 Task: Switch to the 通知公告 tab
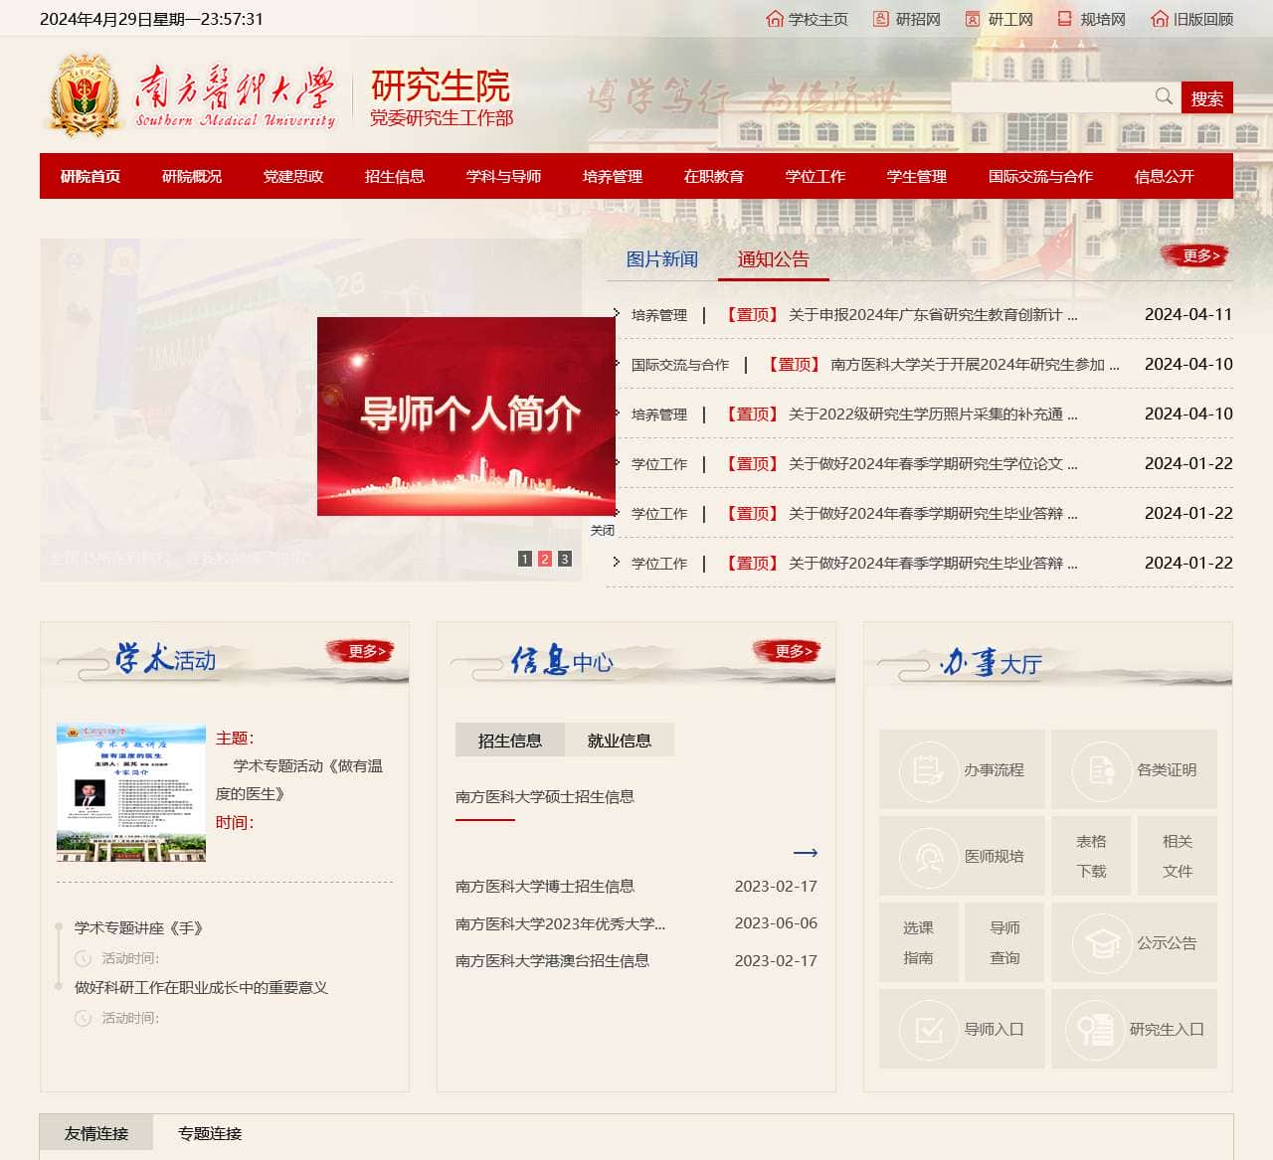(x=774, y=259)
